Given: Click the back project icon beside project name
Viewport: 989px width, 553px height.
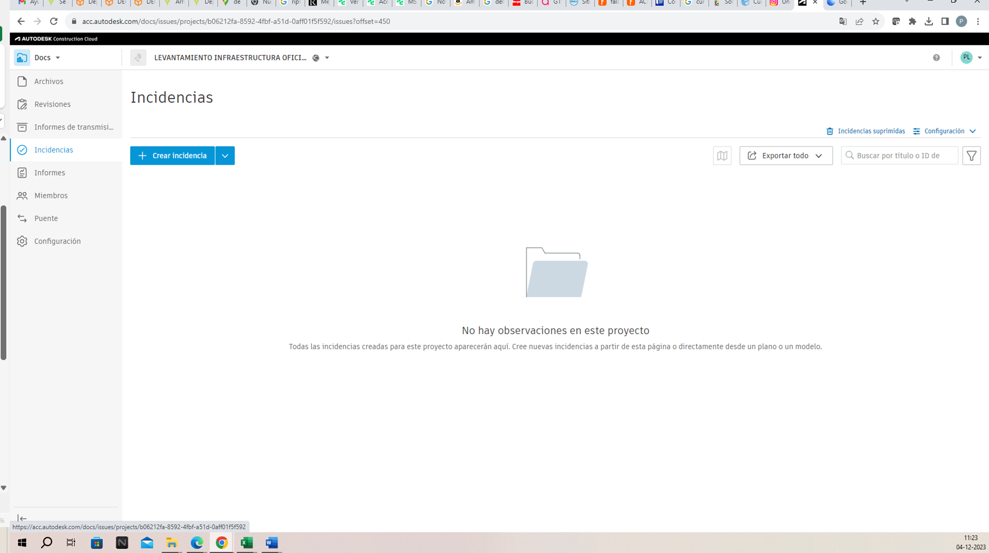Looking at the screenshot, I should click(x=138, y=58).
